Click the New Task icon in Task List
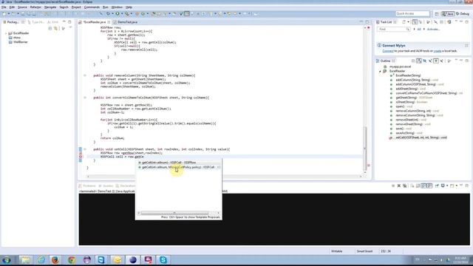This screenshot has width=473, height=266. pyautogui.click(x=404, y=22)
